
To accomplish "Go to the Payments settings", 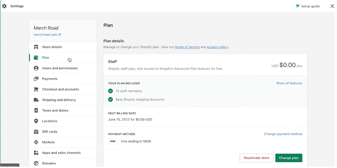I will (63, 79).
